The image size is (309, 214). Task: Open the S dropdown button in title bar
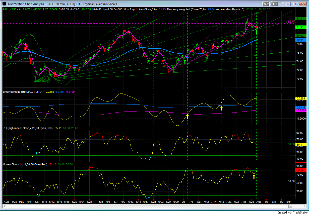pos(266,4)
